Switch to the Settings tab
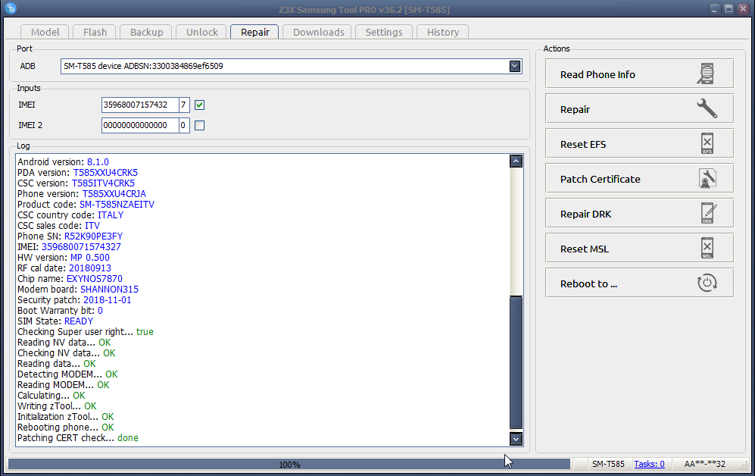 point(384,32)
